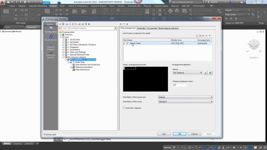Open the Dimension requests sidebar panel
This screenshot has height=150, width=267.
[50, 55]
